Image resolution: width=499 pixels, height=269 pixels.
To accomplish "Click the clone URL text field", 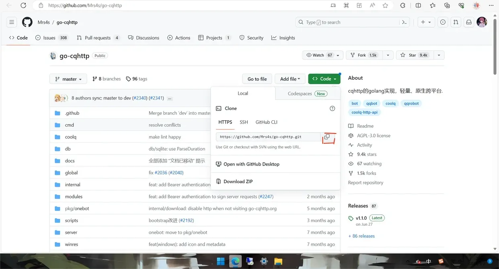I will coord(268,137).
